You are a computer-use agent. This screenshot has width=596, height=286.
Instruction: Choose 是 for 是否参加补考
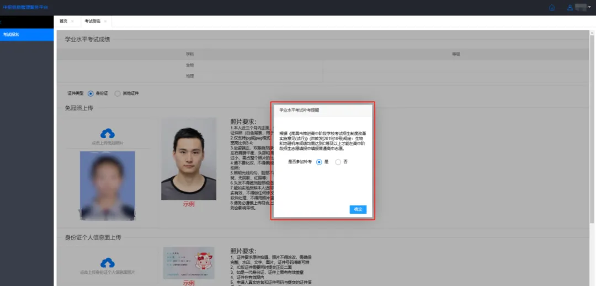(320, 162)
